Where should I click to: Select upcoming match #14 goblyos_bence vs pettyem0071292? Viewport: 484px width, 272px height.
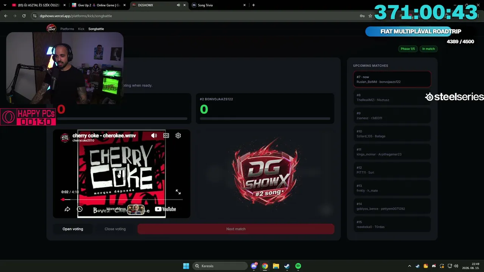392,206
